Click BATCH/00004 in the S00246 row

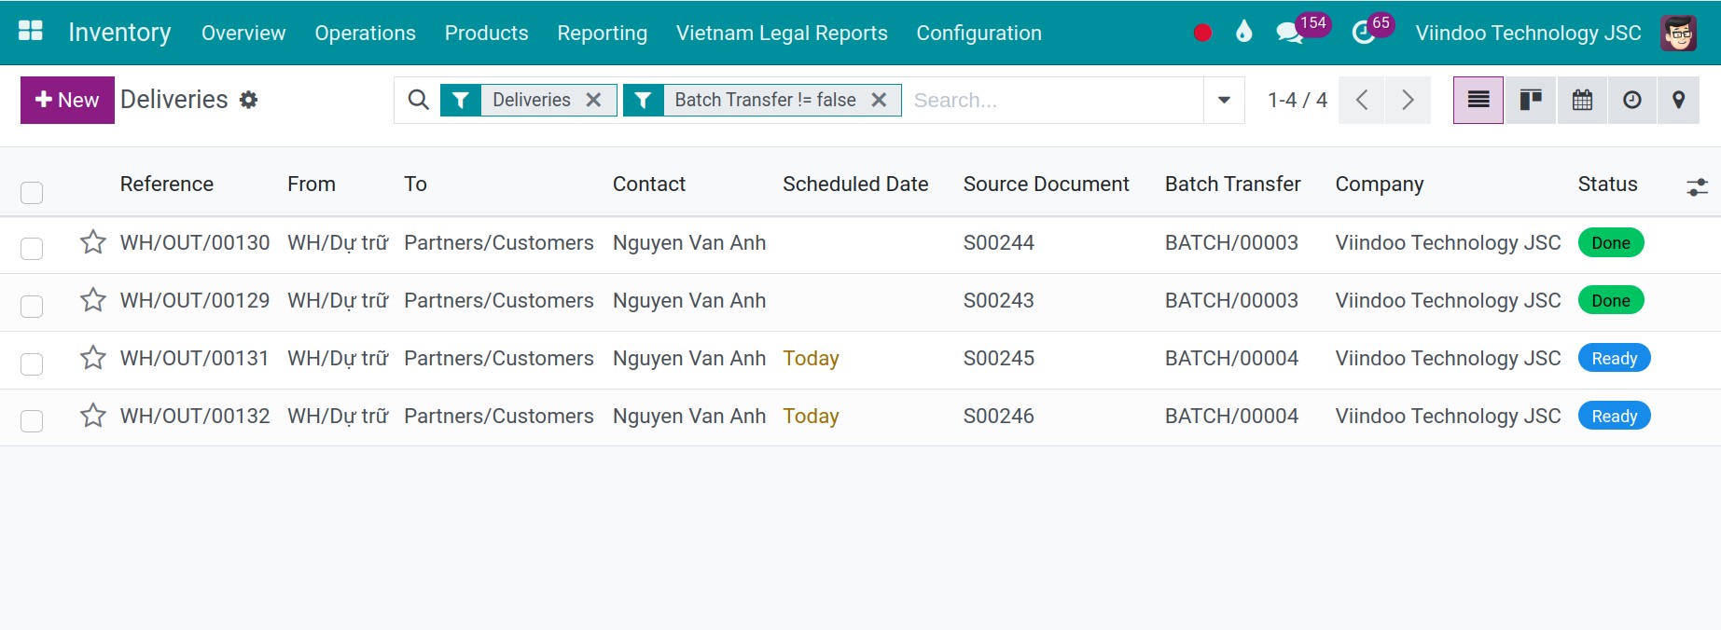(x=1231, y=416)
